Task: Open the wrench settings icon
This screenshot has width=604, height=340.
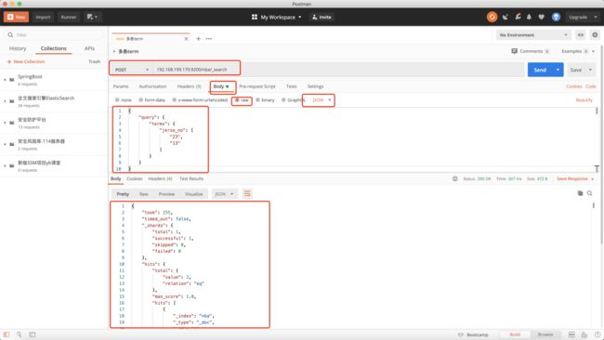Action: pos(518,17)
